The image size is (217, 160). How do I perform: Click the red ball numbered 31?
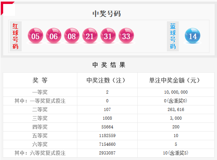pyautogui.click(x=108, y=36)
